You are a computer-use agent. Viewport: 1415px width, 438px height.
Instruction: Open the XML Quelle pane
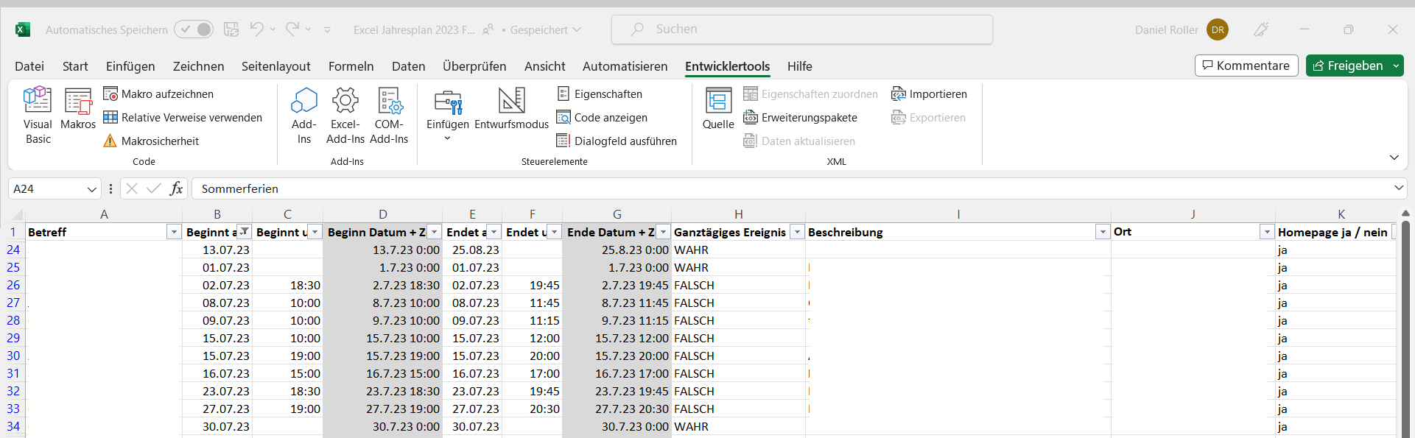point(718,110)
